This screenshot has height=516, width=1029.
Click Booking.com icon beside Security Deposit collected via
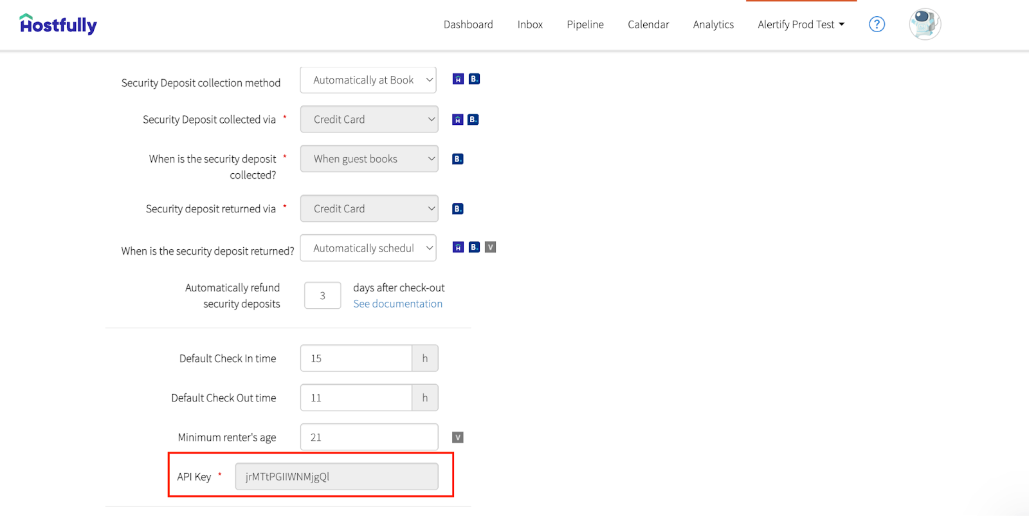click(x=473, y=120)
